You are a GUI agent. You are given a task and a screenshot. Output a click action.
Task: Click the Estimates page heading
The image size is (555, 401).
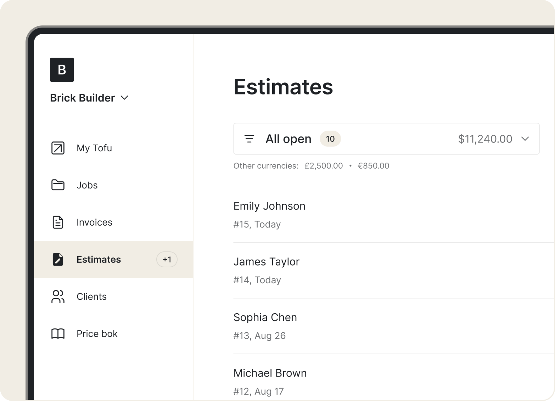[283, 87]
